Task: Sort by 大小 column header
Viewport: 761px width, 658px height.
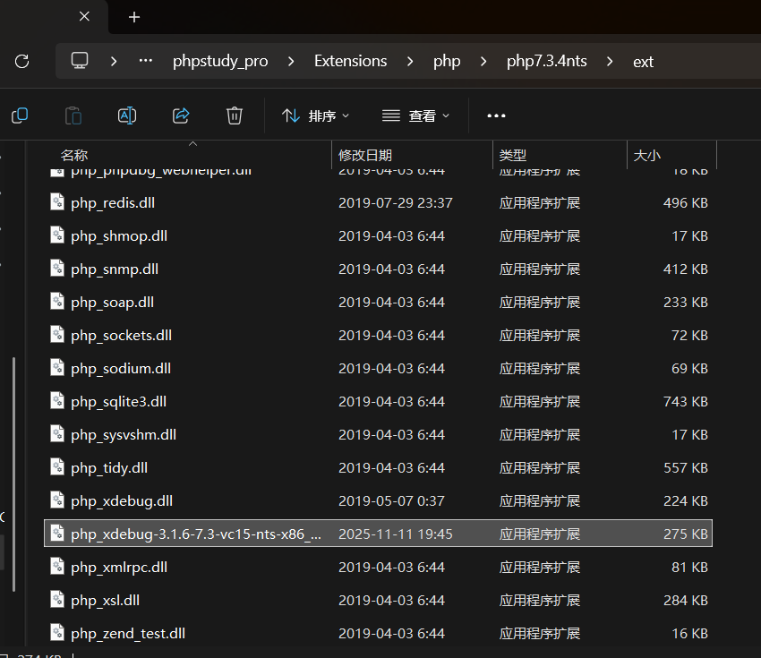Action: pos(647,156)
